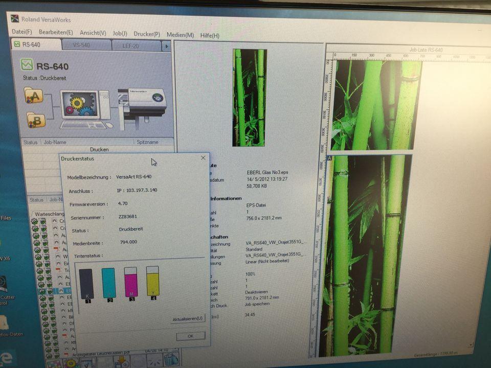The image size is (491, 368).
Task: Open the queue B folder icon
Action: (36, 121)
